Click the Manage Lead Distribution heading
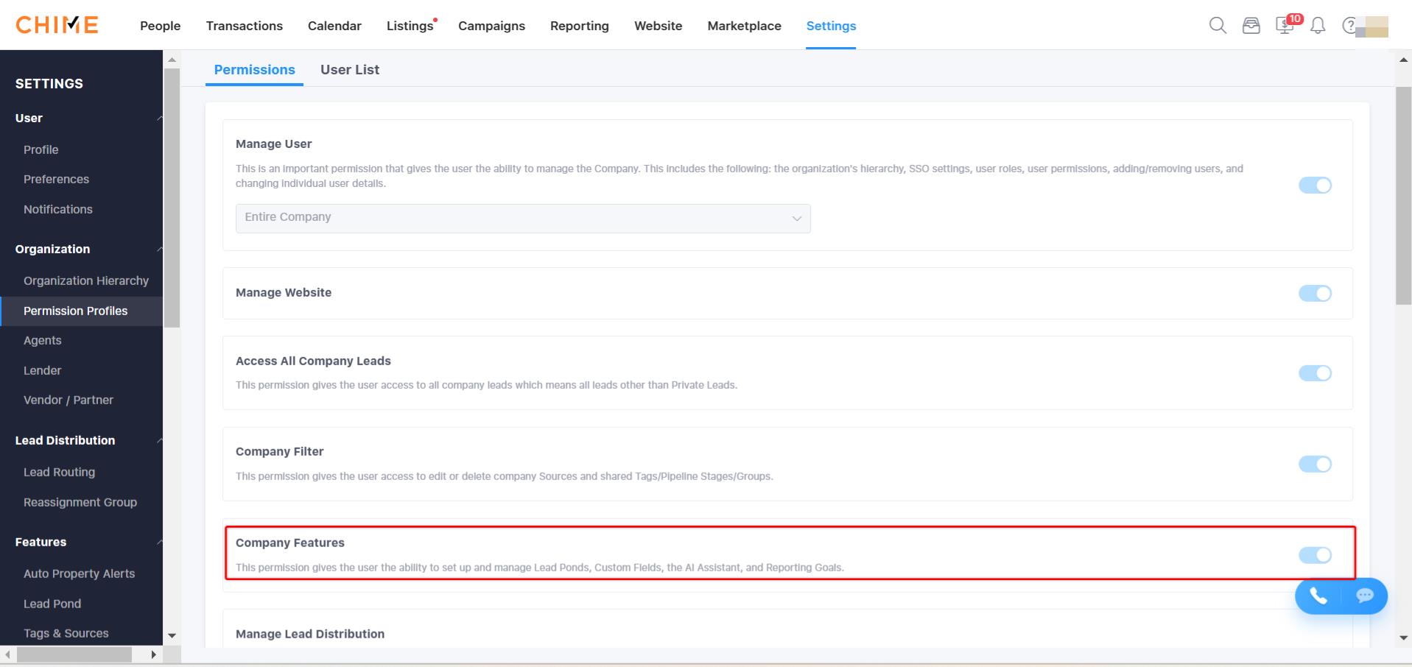Image resolution: width=1412 pixels, height=667 pixels. [x=309, y=634]
